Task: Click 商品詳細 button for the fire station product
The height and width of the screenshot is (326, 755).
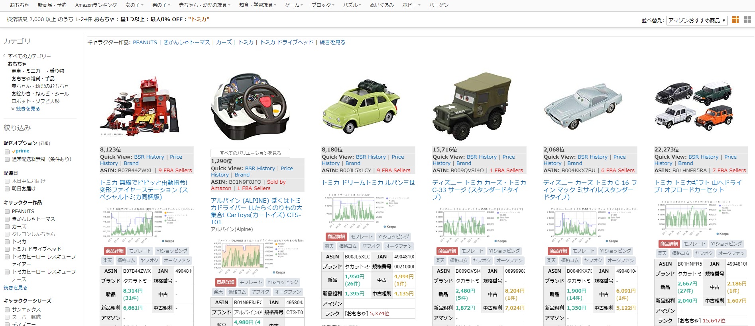Action: pos(115,251)
